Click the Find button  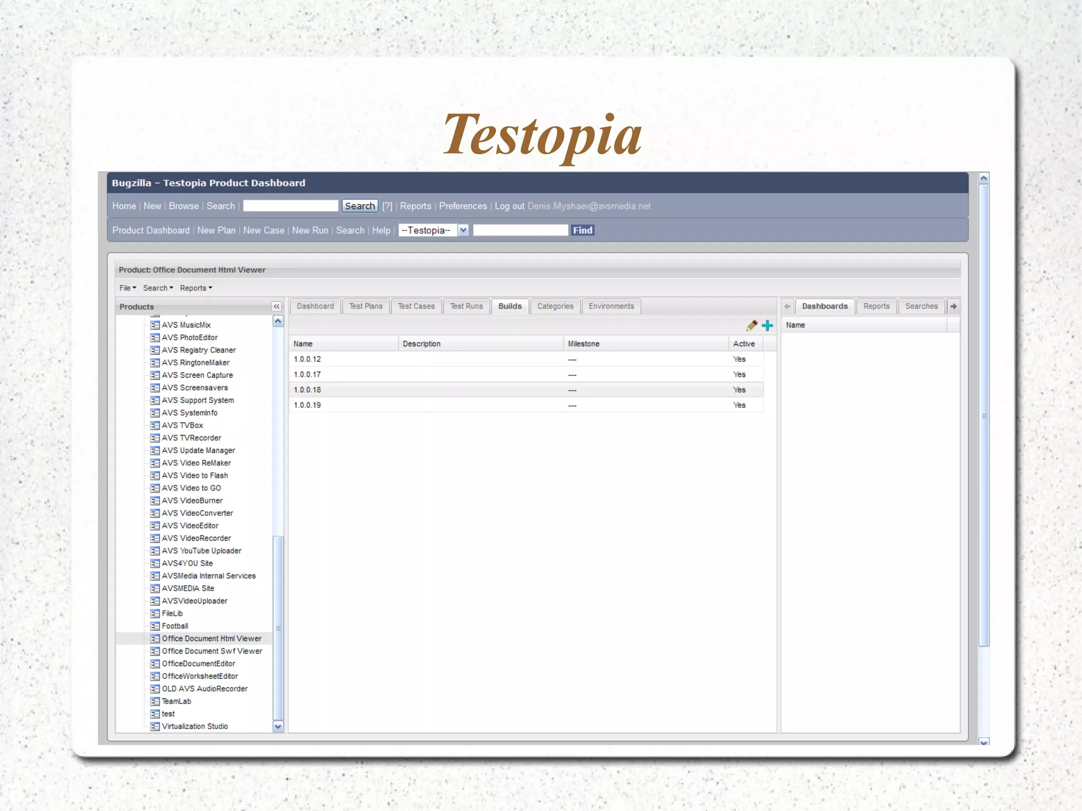point(582,230)
